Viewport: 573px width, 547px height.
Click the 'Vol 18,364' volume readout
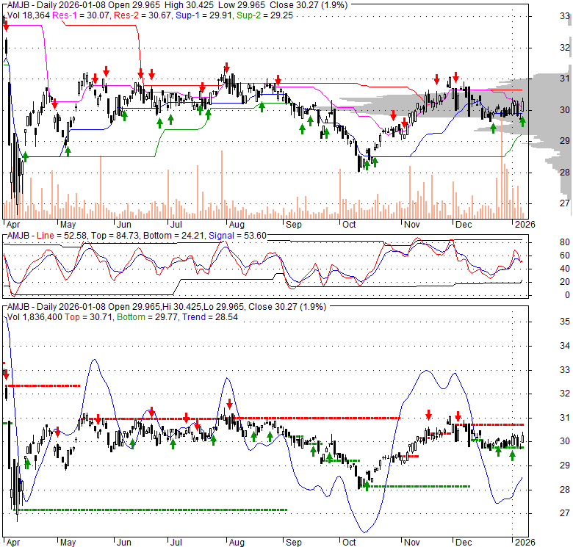[x=28, y=15]
